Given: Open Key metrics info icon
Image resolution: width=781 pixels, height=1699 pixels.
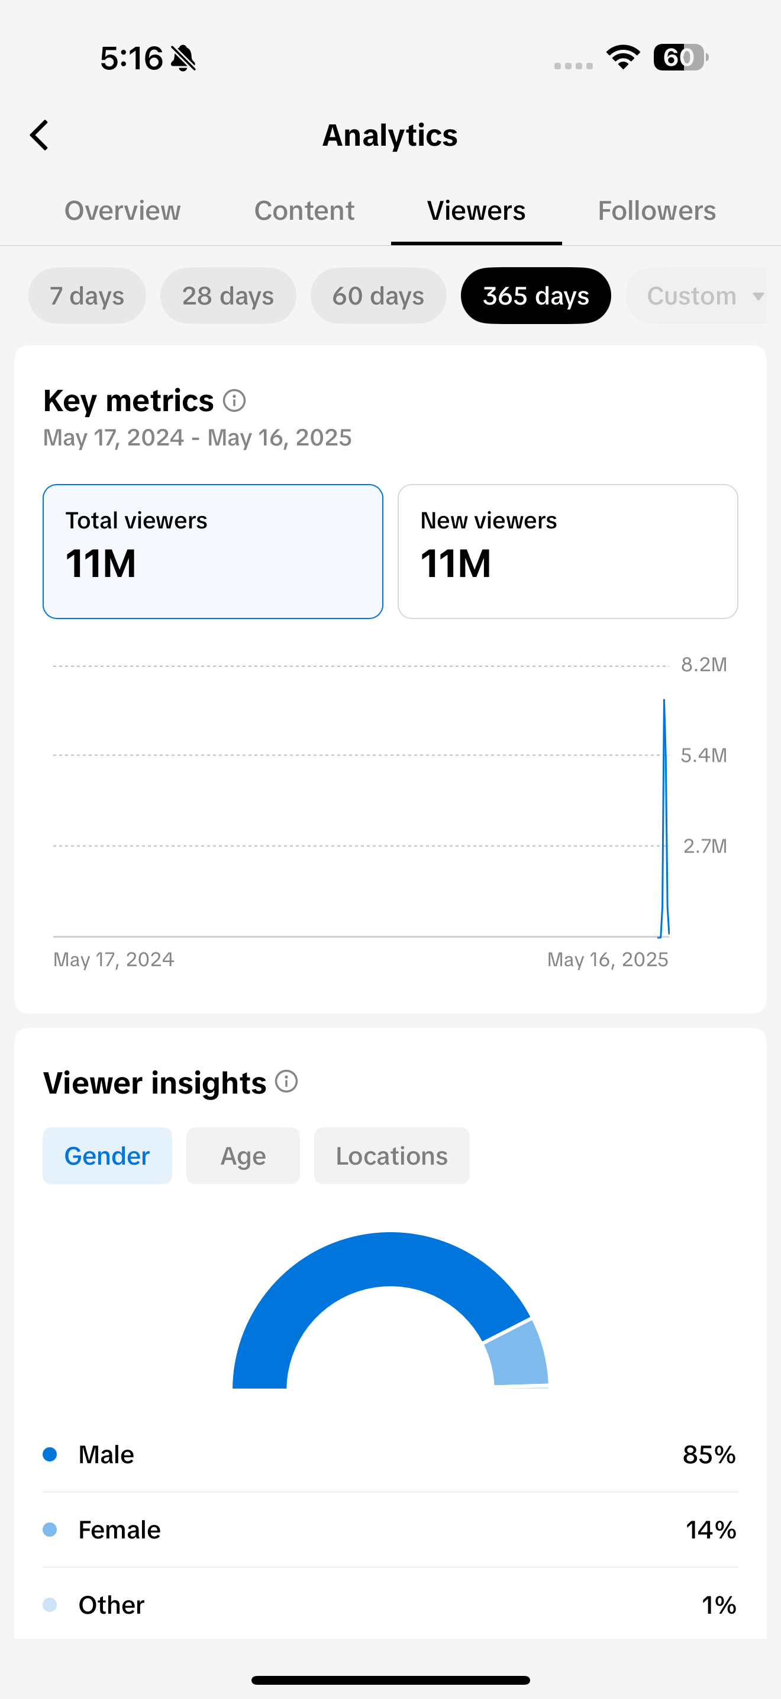Looking at the screenshot, I should coord(234,400).
